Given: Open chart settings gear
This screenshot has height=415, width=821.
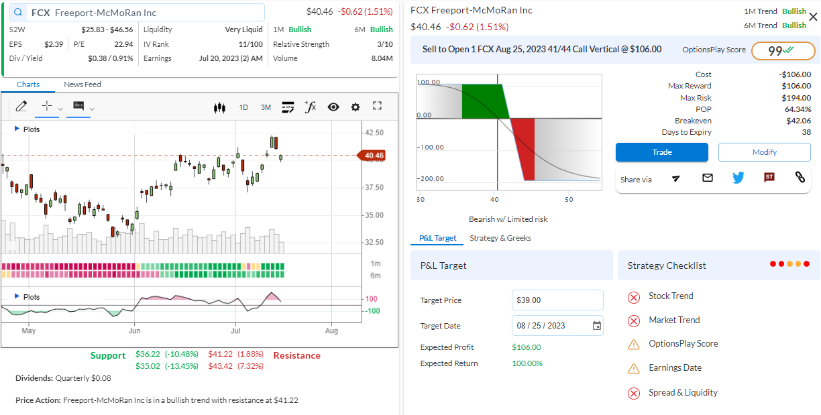Looking at the screenshot, I should pos(355,107).
